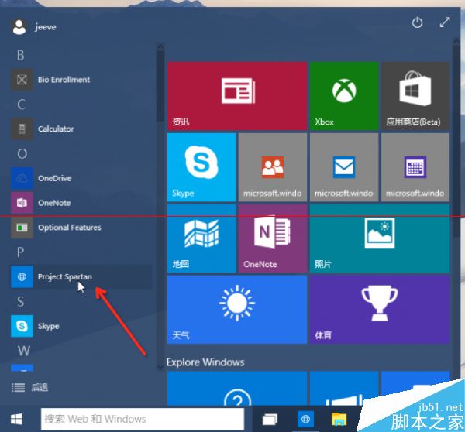The image size is (465, 432).
Task: Click the Explore Windows group heading
Action: tap(205, 362)
